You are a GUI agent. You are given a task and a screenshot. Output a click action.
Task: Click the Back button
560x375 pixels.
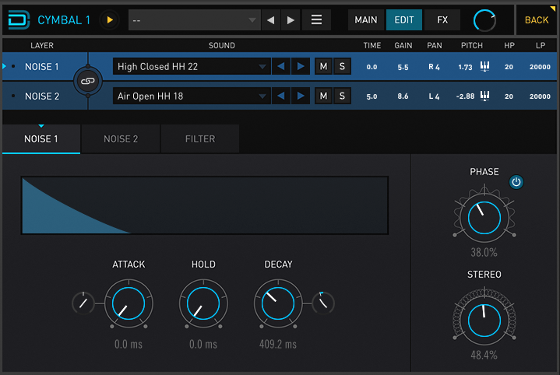pos(537,19)
